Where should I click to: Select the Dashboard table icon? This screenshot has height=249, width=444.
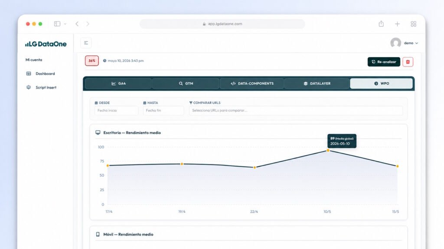click(29, 73)
